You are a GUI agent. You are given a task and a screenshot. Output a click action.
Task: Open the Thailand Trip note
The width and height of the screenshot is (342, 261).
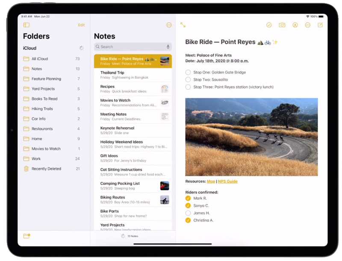pos(133,75)
